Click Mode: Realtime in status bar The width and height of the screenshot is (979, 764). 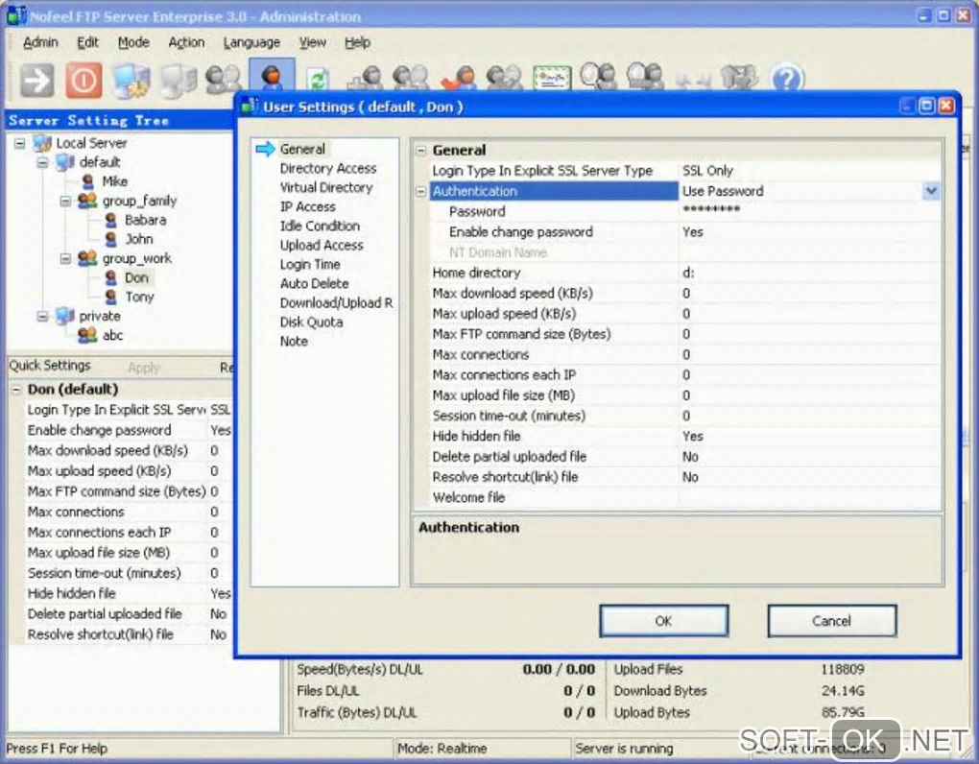tap(442, 749)
